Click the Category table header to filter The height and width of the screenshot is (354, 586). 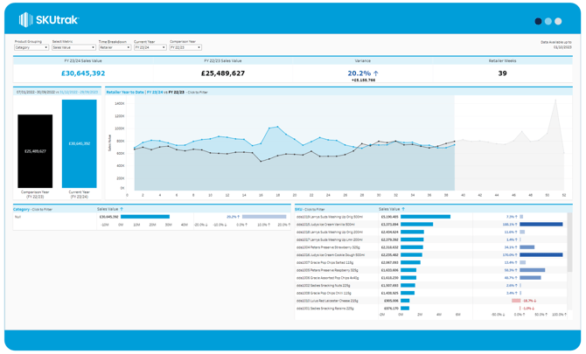click(32, 210)
